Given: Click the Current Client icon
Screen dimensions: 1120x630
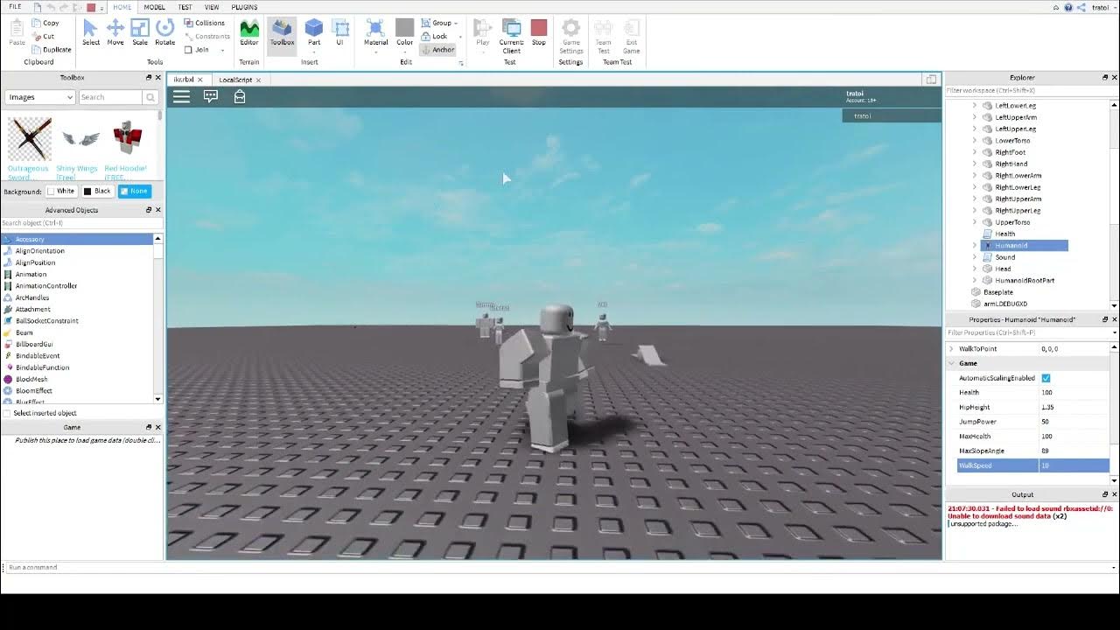Looking at the screenshot, I should click(x=512, y=35).
